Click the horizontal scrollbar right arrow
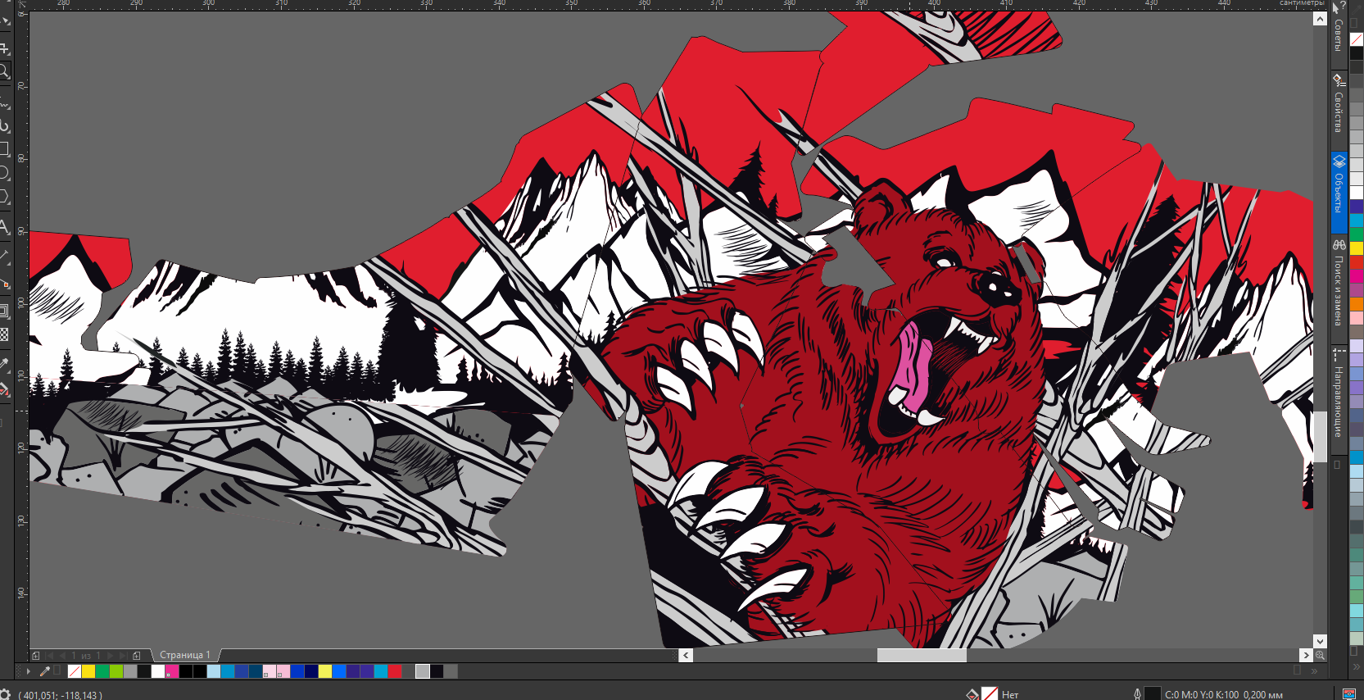Image resolution: width=1364 pixels, height=700 pixels. coord(1306,655)
